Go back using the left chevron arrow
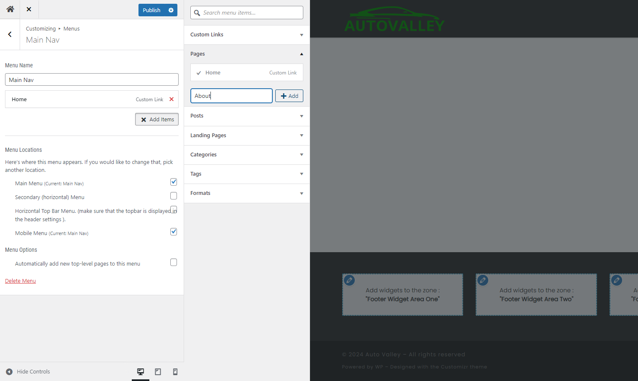The image size is (638, 381). [10, 34]
